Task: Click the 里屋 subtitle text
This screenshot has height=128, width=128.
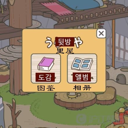Action: point(65,51)
